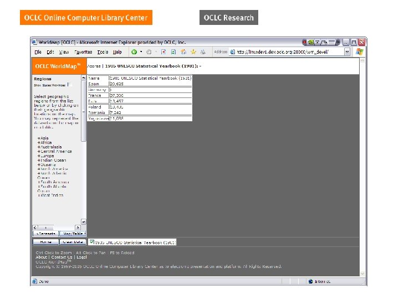Open the View menu
The width and height of the screenshot is (399, 299).
pos(64,52)
